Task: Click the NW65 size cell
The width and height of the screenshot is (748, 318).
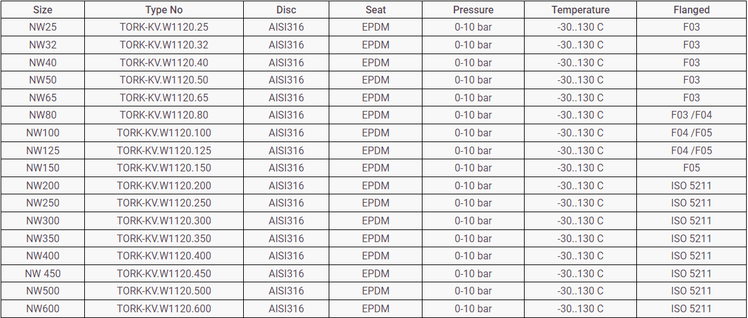Action: coord(42,98)
